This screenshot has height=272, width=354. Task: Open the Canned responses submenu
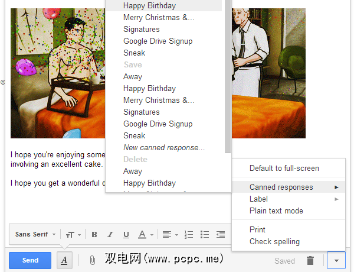[289, 187]
